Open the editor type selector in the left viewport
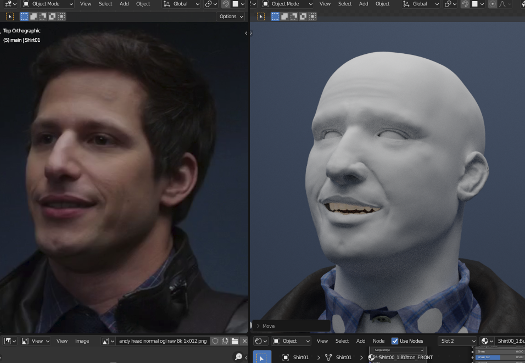525x363 pixels. tap(10, 4)
